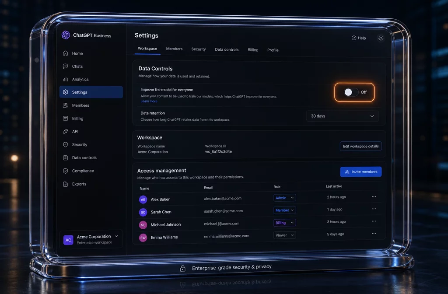The height and width of the screenshot is (294, 448).
Task: Click the lock icon in footer banner
Action: point(182,268)
